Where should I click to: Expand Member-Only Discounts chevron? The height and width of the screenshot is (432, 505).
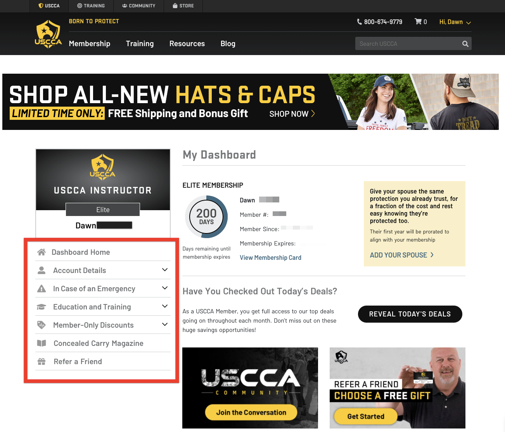click(x=165, y=325)
